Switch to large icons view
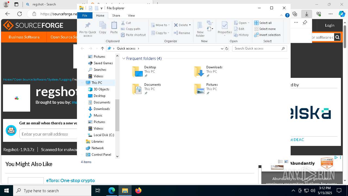 point(286,162)
